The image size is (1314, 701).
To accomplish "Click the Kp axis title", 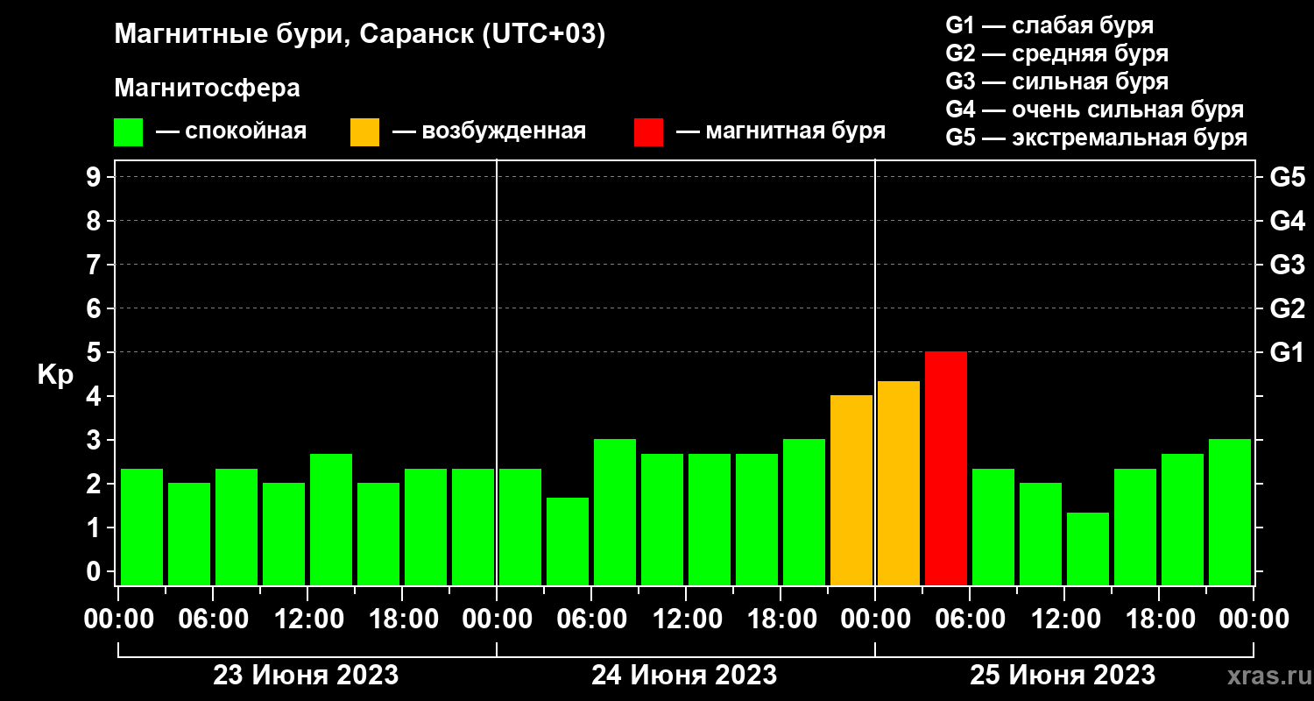I will click(55, 376).
